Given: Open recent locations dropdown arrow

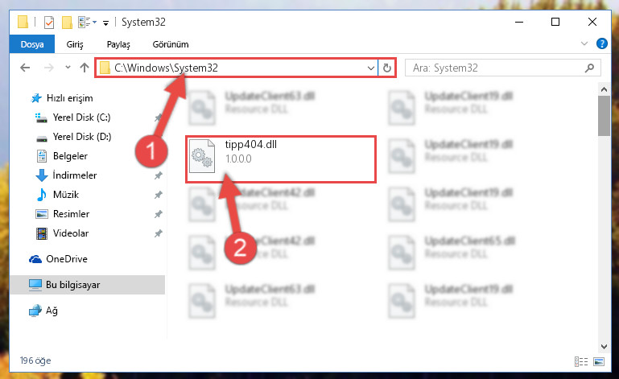Looking at the screenshot, I should 68,68.
